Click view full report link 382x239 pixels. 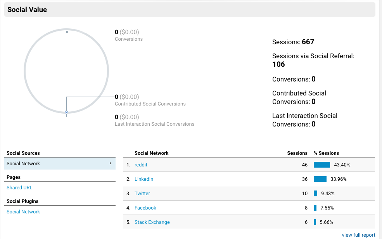358,235
